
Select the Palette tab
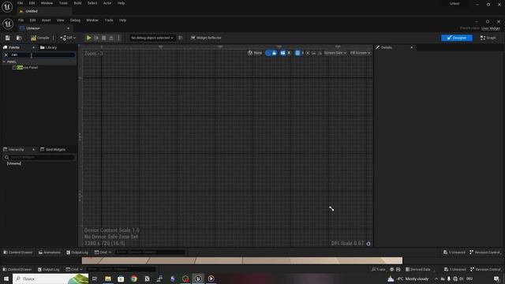(14, 47)
